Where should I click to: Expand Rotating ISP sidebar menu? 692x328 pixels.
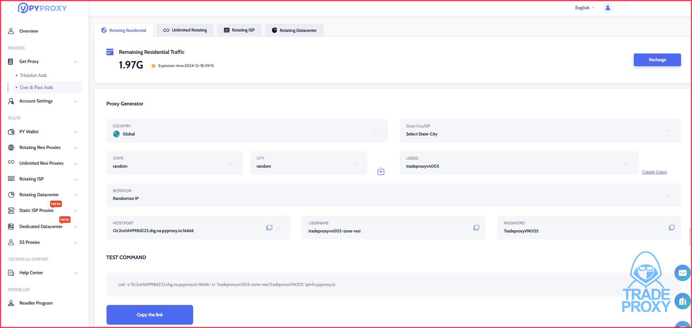(75, 179)
